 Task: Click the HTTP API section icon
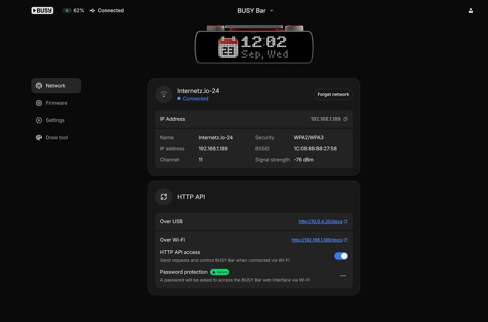164,197
